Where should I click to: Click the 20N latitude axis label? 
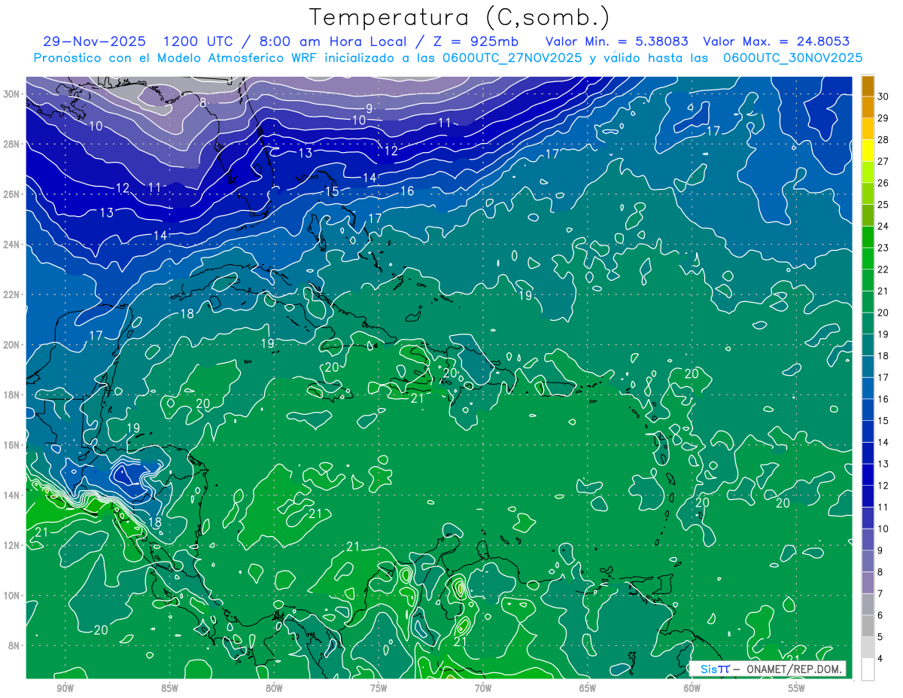coord(11,345)
